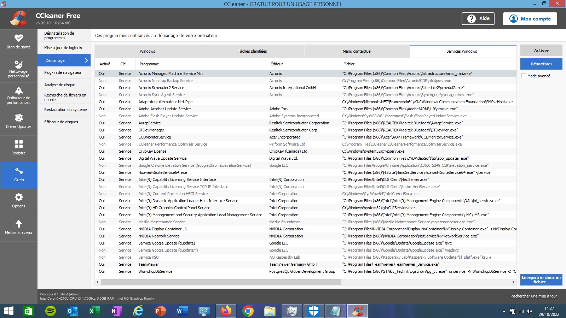This screenshot has height=318, width=566.
Task: Open Spotify from taskbar
Action: point(51,311)
